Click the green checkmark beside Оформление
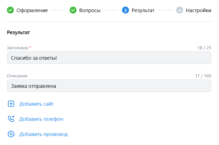The width and height of the screenshot is (219, 145). coord(10,10)
